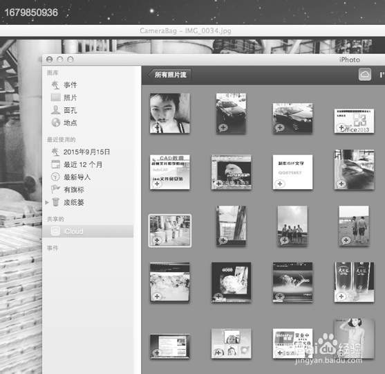Click the palm tree icon beside 事件

pyautogui.click(x=55, y=85)
